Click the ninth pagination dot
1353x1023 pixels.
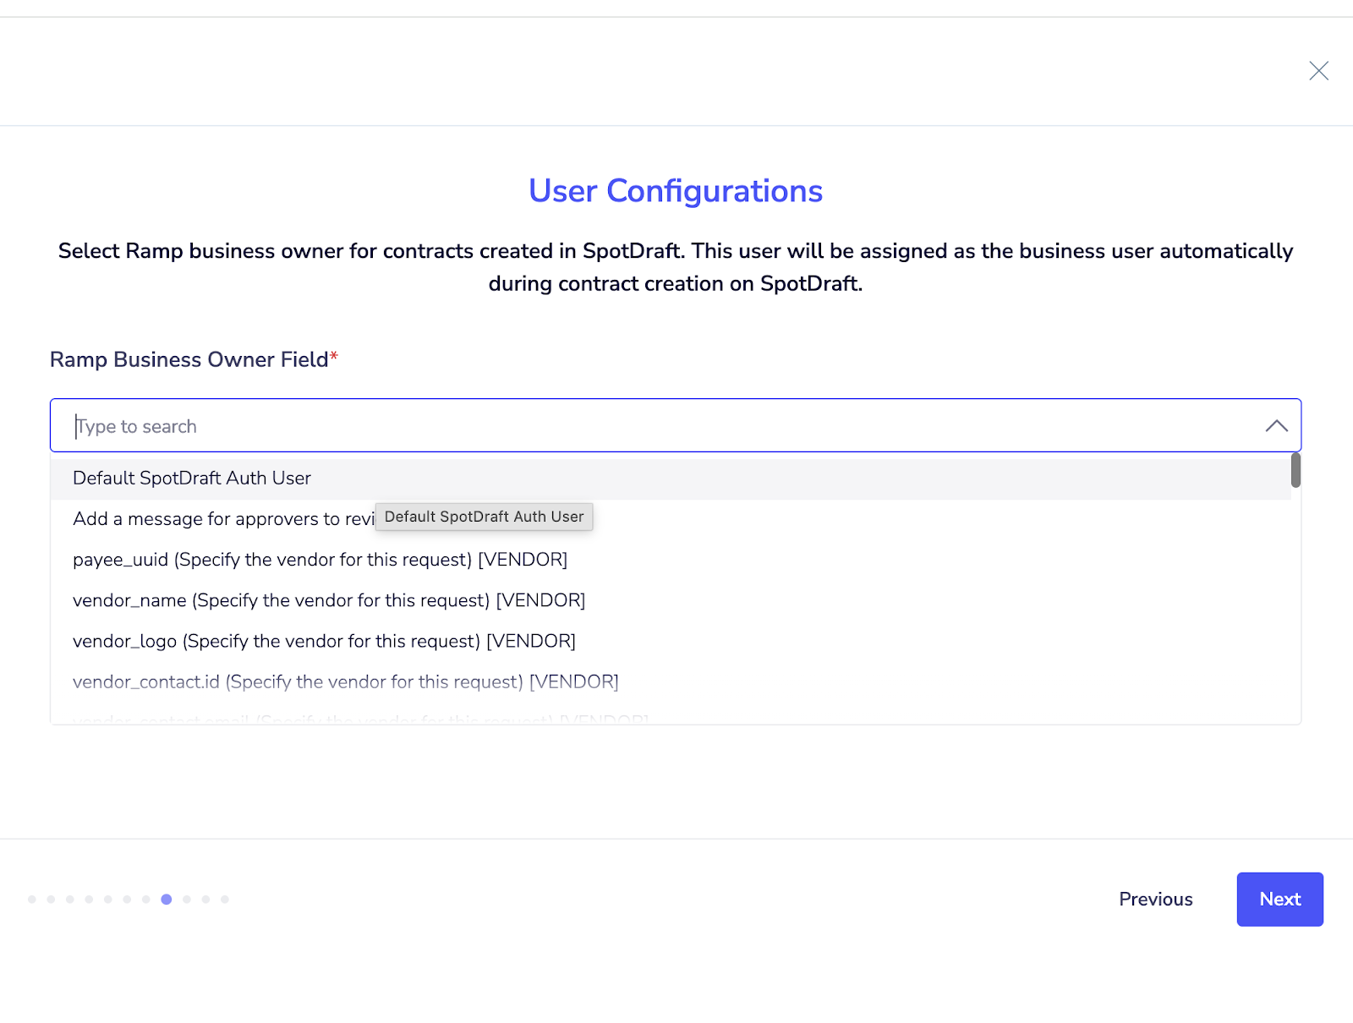[x=187, y=900]
